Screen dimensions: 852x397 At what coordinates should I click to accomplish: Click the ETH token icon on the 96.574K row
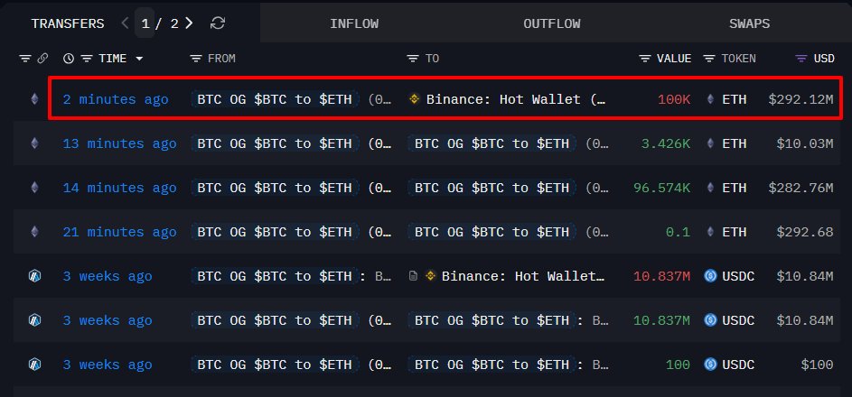(x=711, y=188)
